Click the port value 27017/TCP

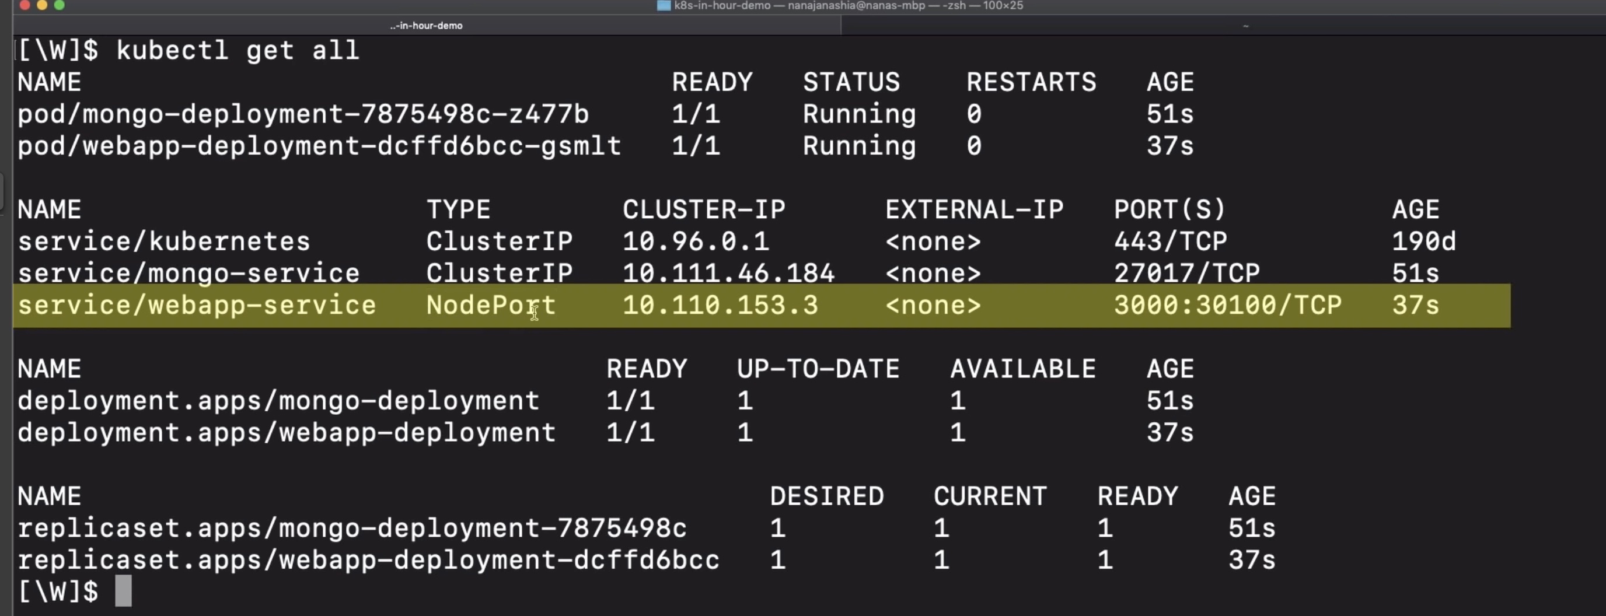pyautogui.click(x=1186, y=273)
